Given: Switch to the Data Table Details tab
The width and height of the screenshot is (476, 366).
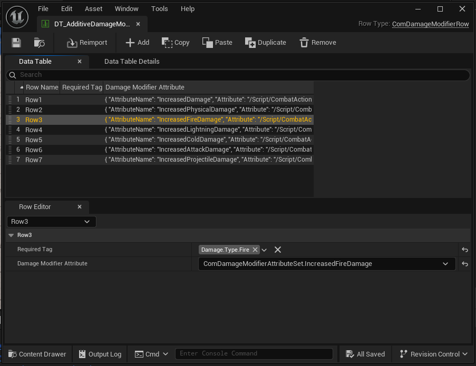Looking at the screenshot, I should (x=132, y=62).
